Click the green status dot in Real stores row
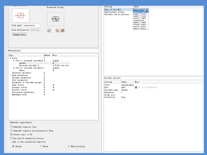This screenshot has width=207, height=155. pos(53,85)
